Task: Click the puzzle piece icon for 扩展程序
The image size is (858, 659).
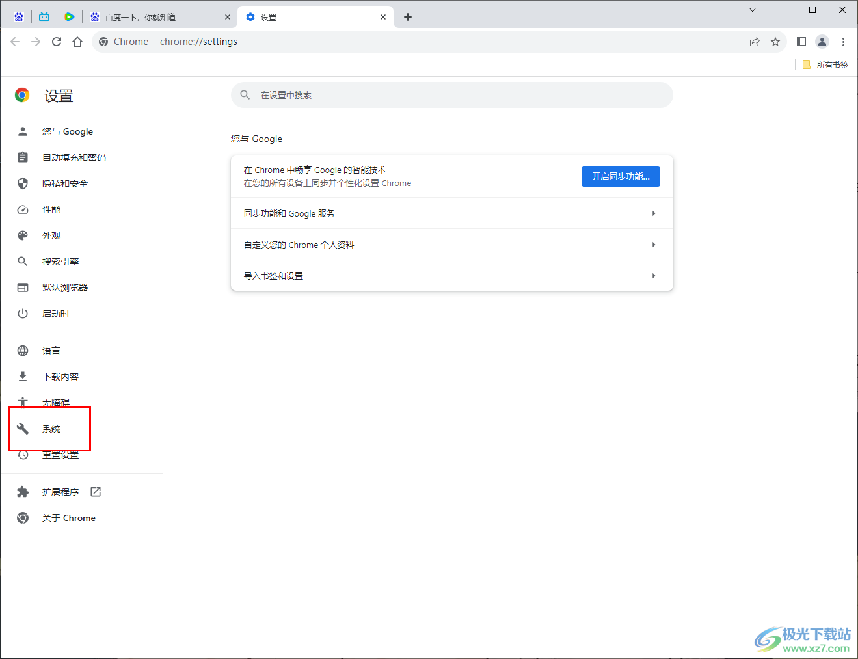Action: [23, 492]
